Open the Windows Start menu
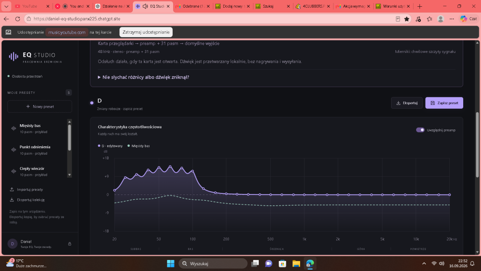The height and width of the screenshot is (271, 481). coord(171,263)
